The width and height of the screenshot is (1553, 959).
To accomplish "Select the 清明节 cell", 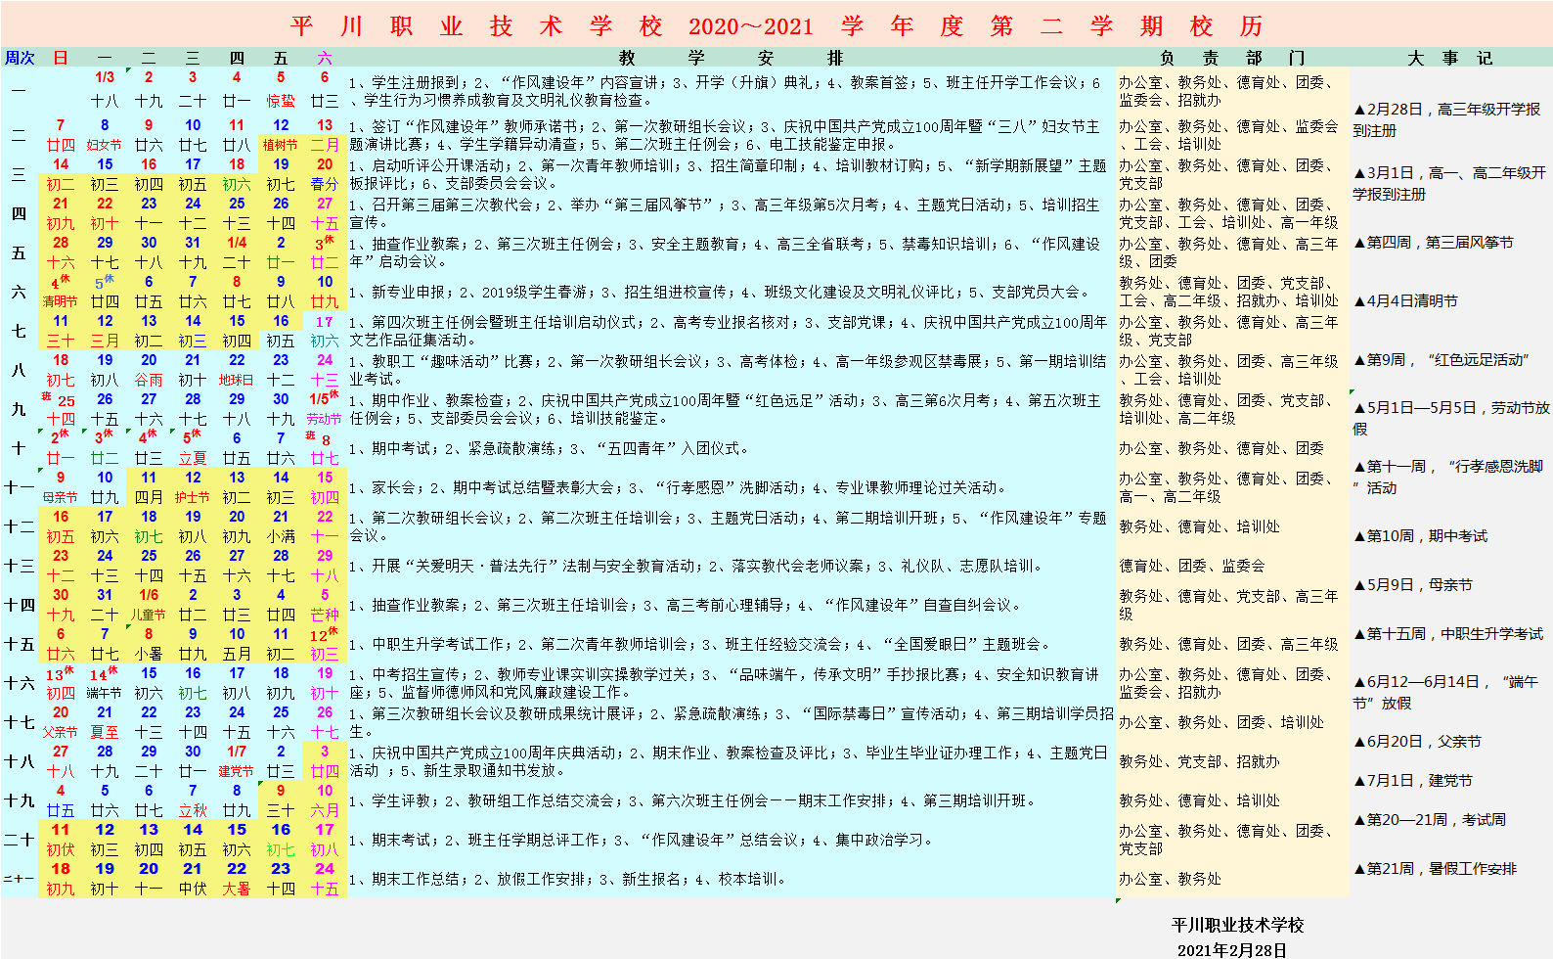I will pyautogui.click(x=61, y=301).
